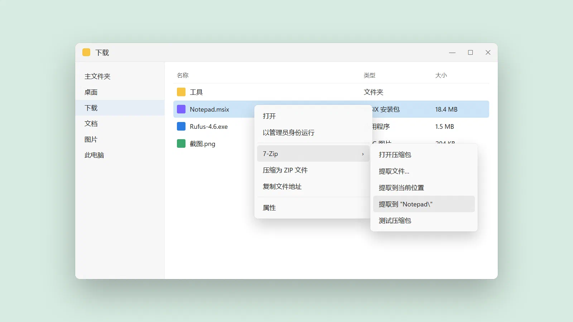
Task: Select 下载 in the sidebar
Action: 120,108
